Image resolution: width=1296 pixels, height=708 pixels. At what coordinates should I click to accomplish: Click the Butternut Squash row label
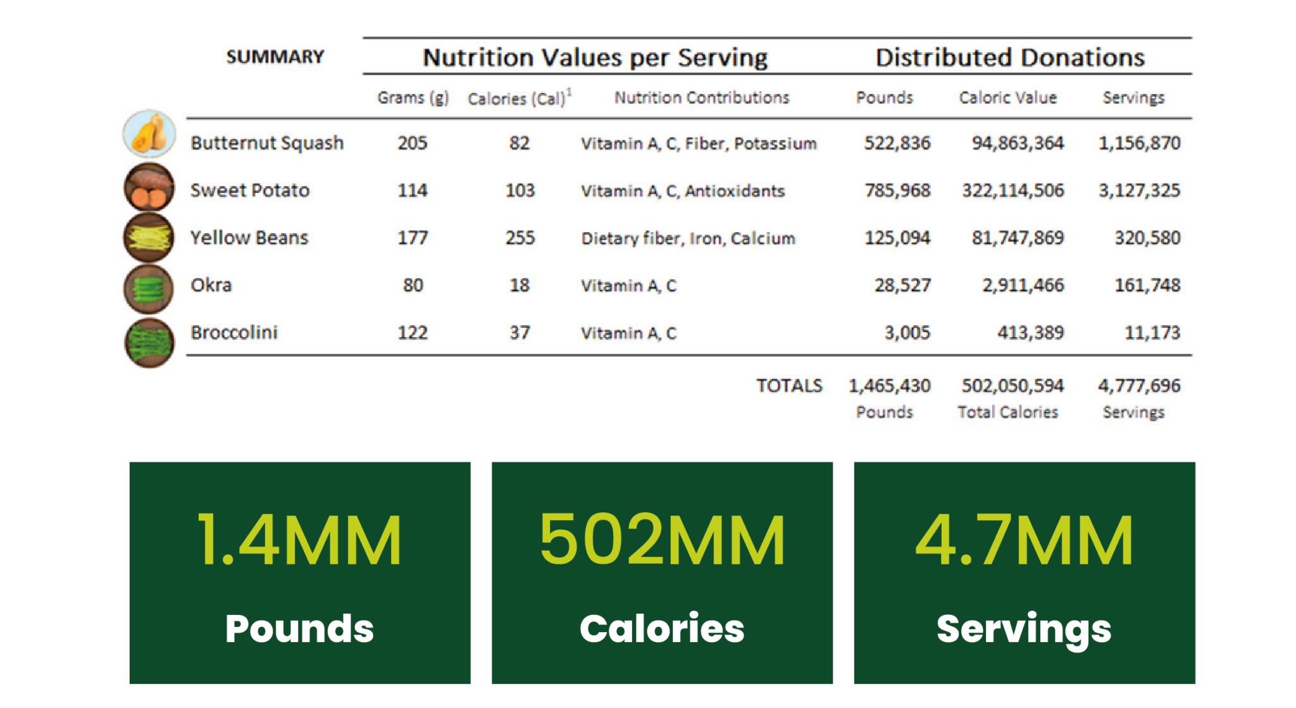click(267, 143)
